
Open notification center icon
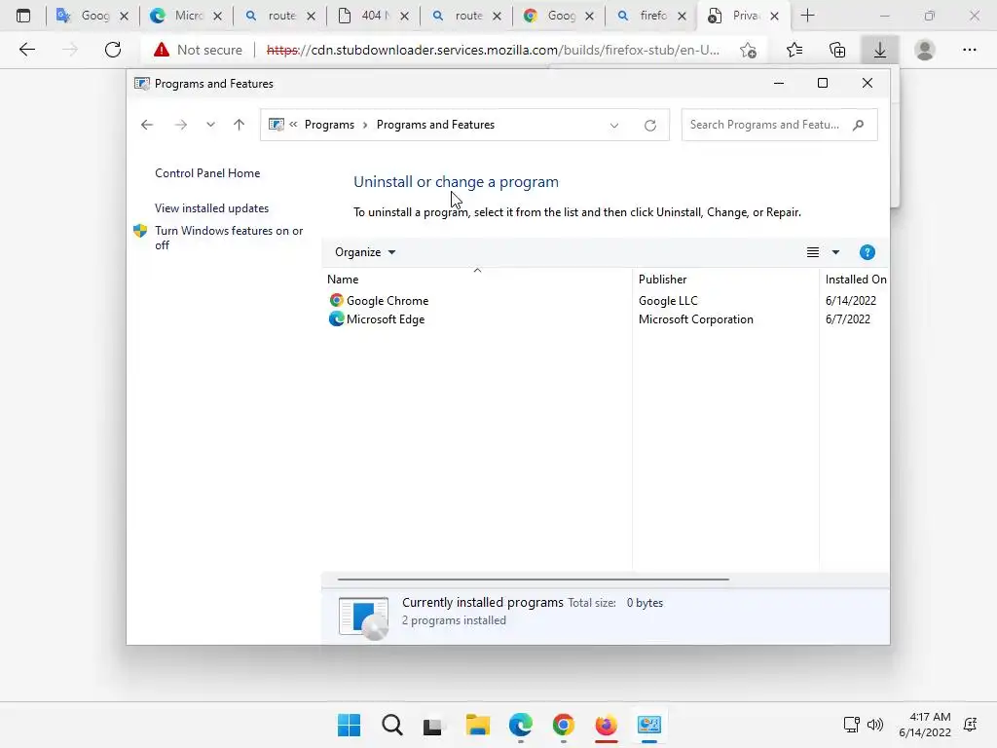pyautogui.click(x=971, y=725)
